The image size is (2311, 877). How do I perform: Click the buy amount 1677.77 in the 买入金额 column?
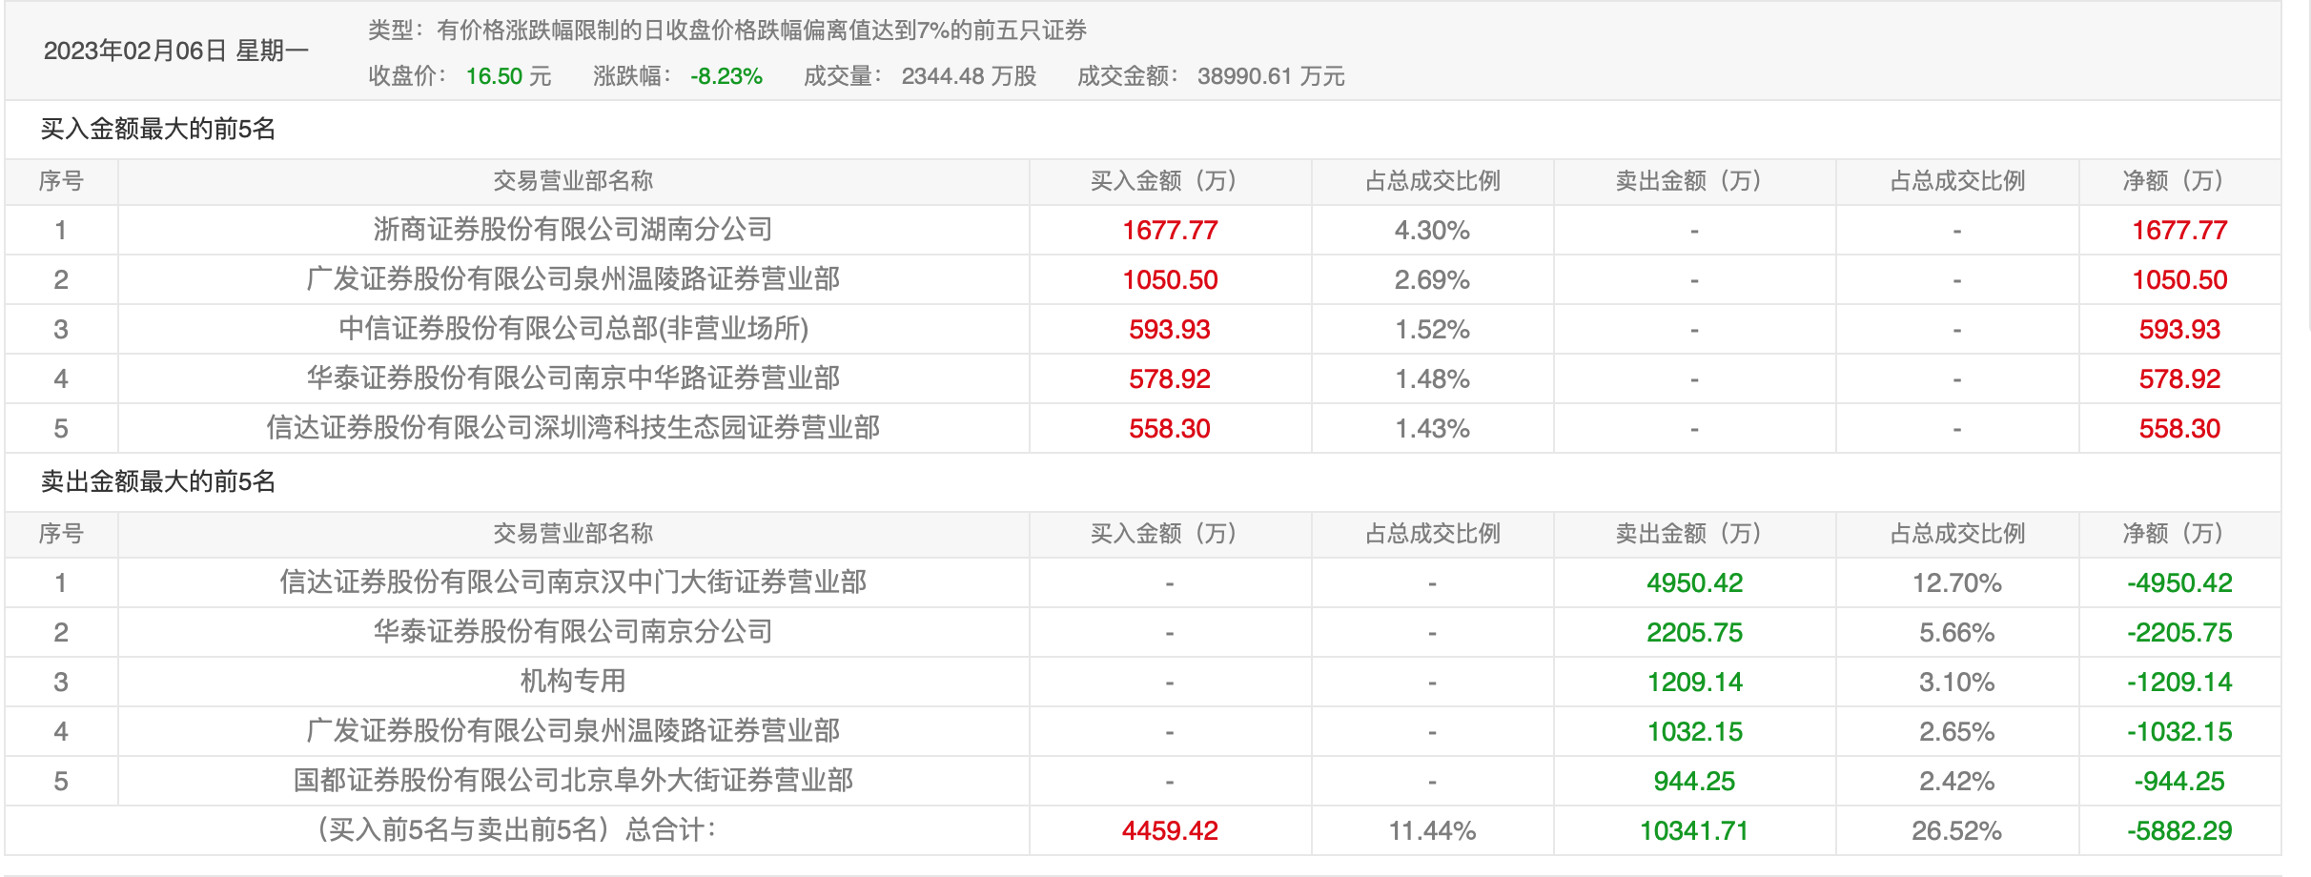tap(1170, 230)
